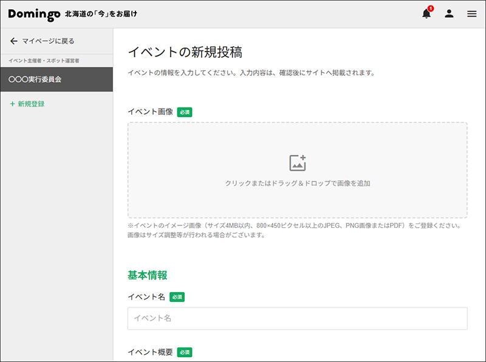Open the user account profile icon
The image size is (486, 362).
[x=449, y=13]
